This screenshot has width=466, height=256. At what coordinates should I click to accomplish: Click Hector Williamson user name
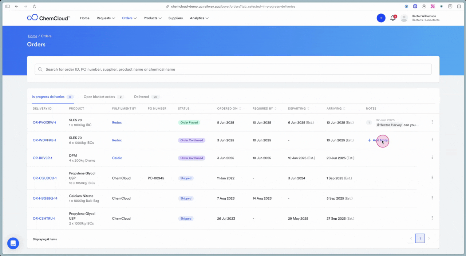coord(424,16)
